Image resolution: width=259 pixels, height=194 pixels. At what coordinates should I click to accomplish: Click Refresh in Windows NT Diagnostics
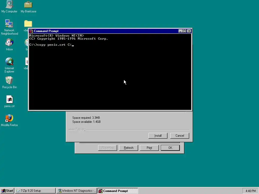tap(128, 148)
